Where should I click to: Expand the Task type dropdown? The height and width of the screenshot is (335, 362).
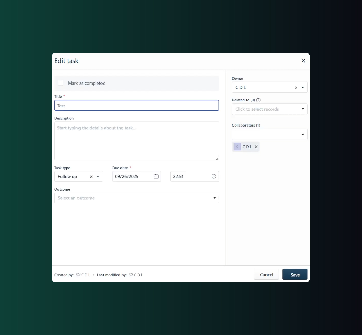(x=98, y=176)
